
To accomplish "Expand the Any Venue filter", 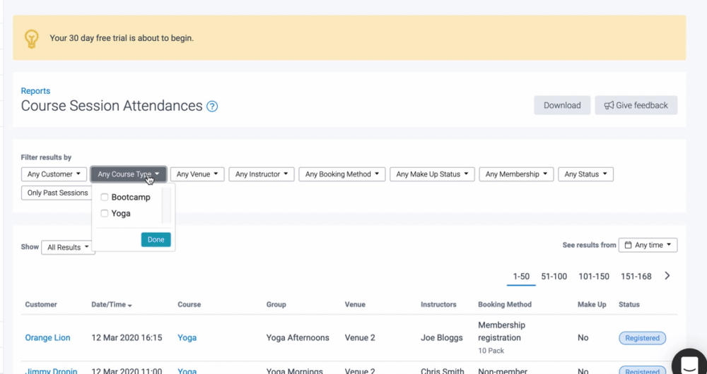I will [x=197, y=174].
